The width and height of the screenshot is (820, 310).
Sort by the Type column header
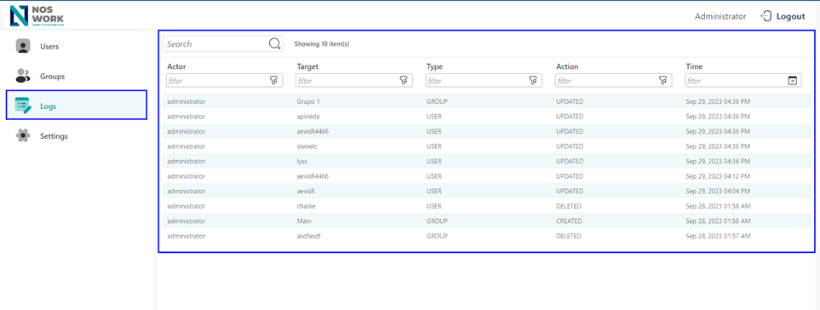(434, 67)
